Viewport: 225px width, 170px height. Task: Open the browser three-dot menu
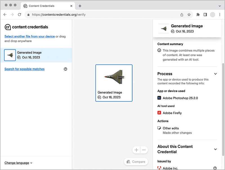[220, 15]
